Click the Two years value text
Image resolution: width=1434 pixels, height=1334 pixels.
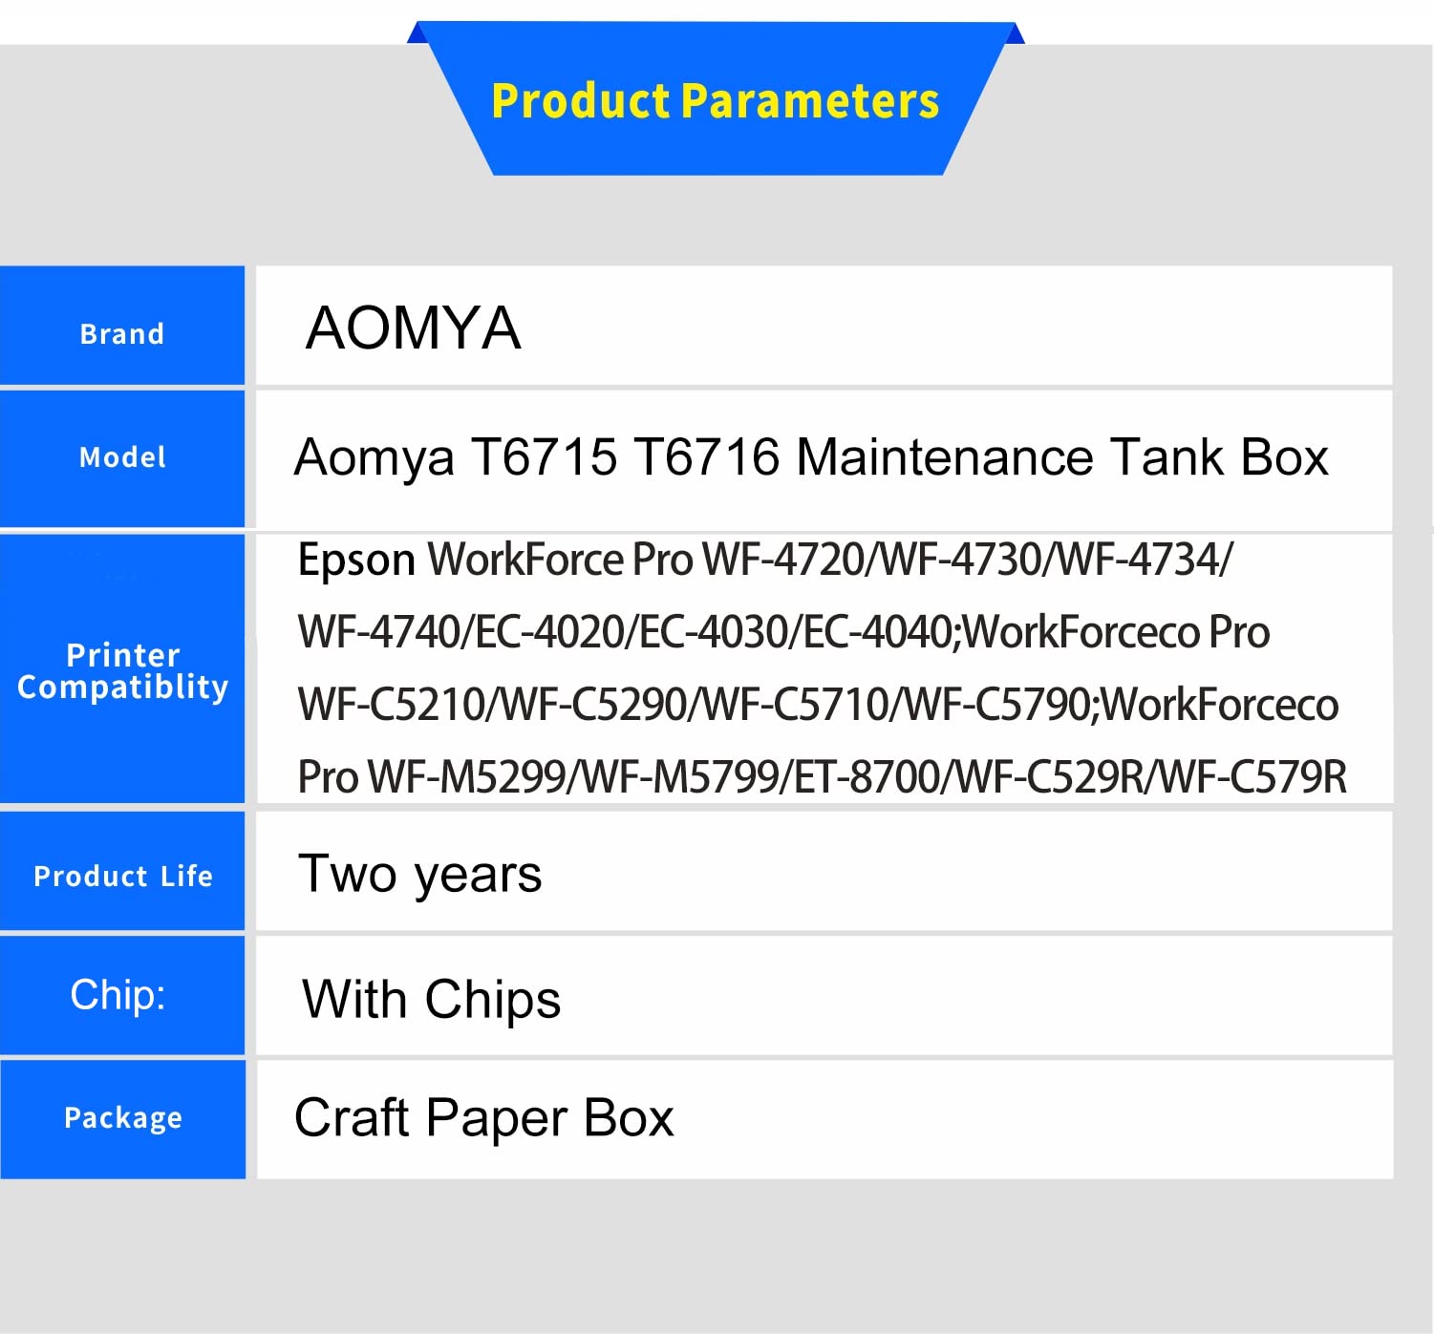[420, 875]
